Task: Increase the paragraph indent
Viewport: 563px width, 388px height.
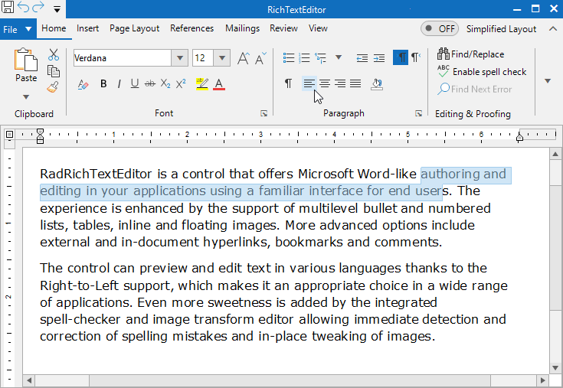Action: click(379, 57)
